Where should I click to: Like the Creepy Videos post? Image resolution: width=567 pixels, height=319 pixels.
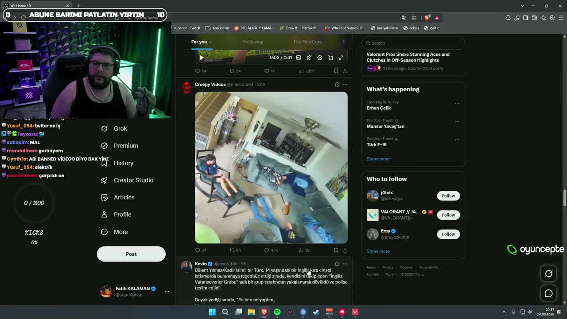[271, 250]
